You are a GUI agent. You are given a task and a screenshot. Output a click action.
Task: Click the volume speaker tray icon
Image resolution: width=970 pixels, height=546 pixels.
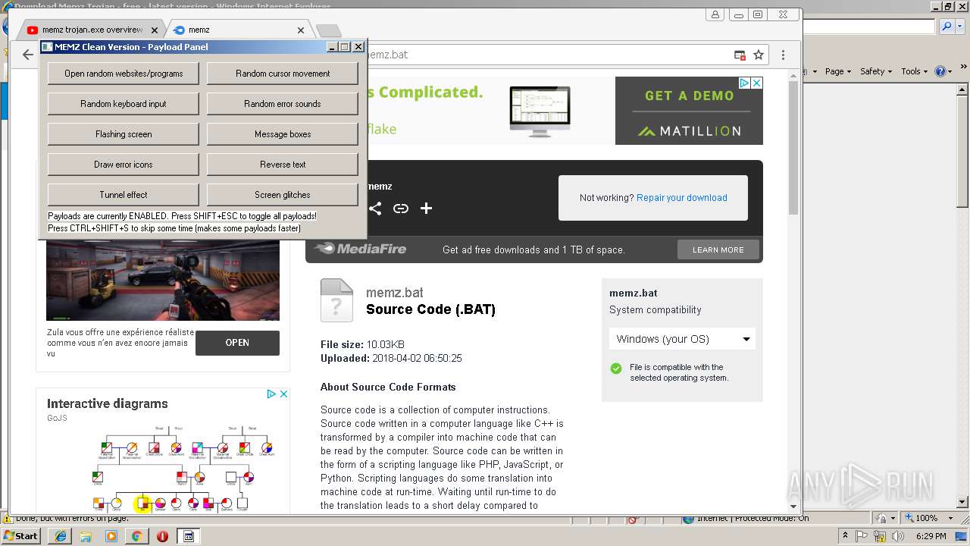[900, 536]
